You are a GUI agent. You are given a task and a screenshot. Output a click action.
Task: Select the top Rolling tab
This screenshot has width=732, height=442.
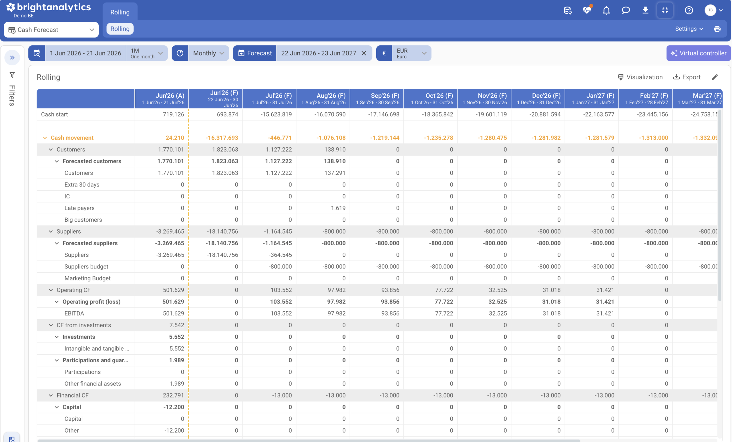[x=120, y=12]
